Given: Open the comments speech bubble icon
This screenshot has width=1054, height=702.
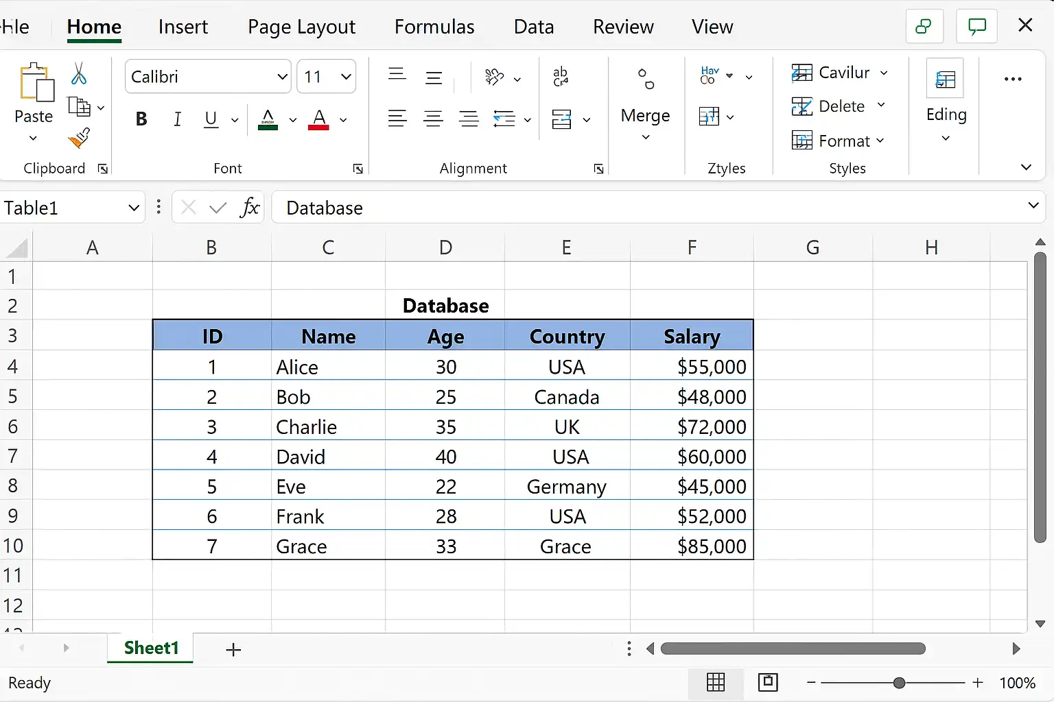Looking at the screenshot, I should (x=976, y=27).
